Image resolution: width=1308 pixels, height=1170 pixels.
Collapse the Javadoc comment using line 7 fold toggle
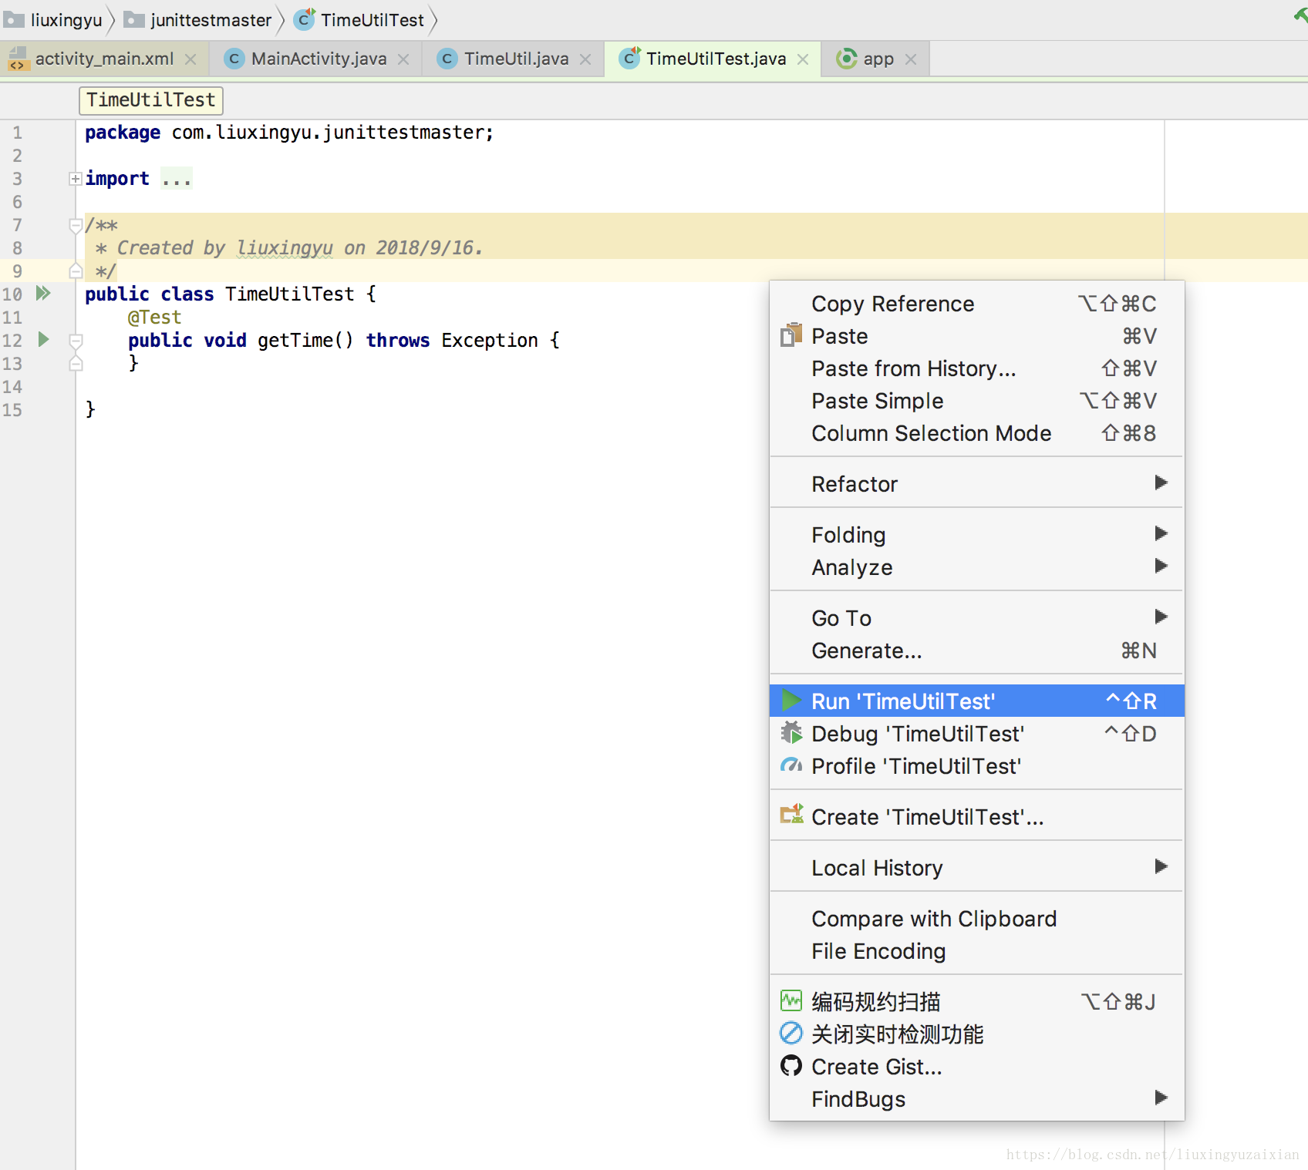coord(76,224)
